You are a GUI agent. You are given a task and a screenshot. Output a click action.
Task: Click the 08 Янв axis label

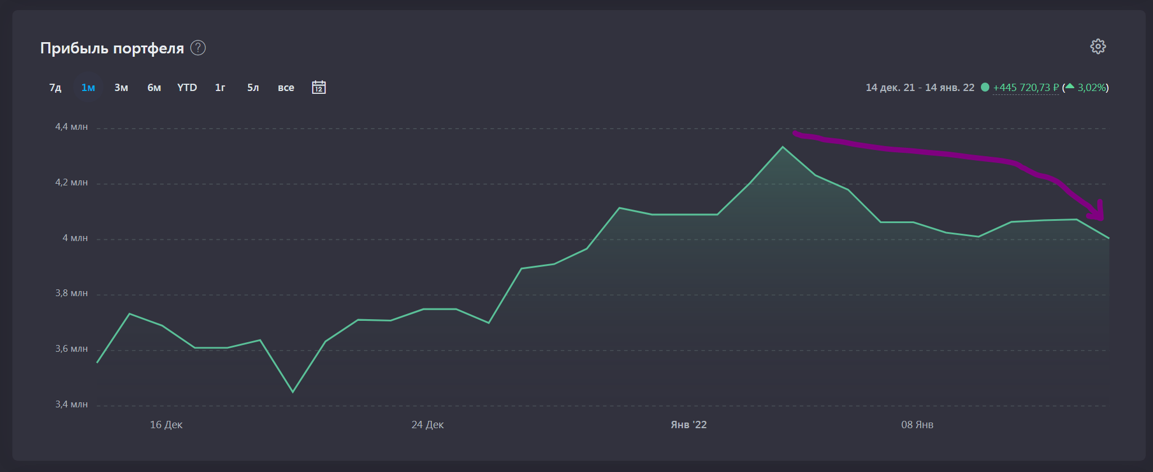point(917,425)
